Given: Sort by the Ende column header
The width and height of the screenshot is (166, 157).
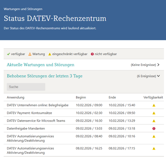Looking at the screenshot, I should (x=112, y=97).
